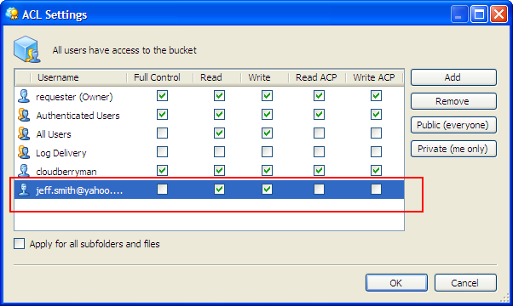This screenshot has height=306, width=513.
Task: Click the cloudberryman user icon
Action: 24,171
